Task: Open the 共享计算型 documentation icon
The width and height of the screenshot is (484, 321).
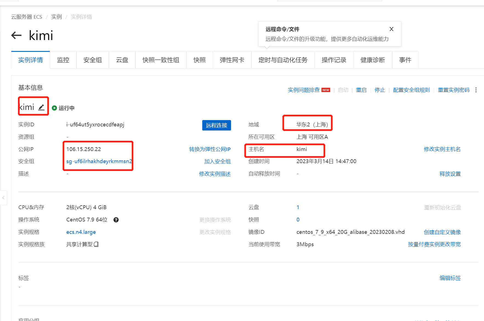Action: pos(96,244)
